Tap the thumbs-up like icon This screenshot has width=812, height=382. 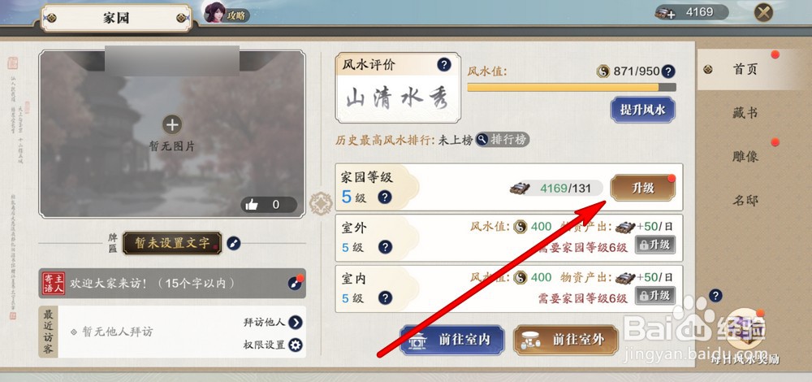pyautogui.click(x=252, y=205)
